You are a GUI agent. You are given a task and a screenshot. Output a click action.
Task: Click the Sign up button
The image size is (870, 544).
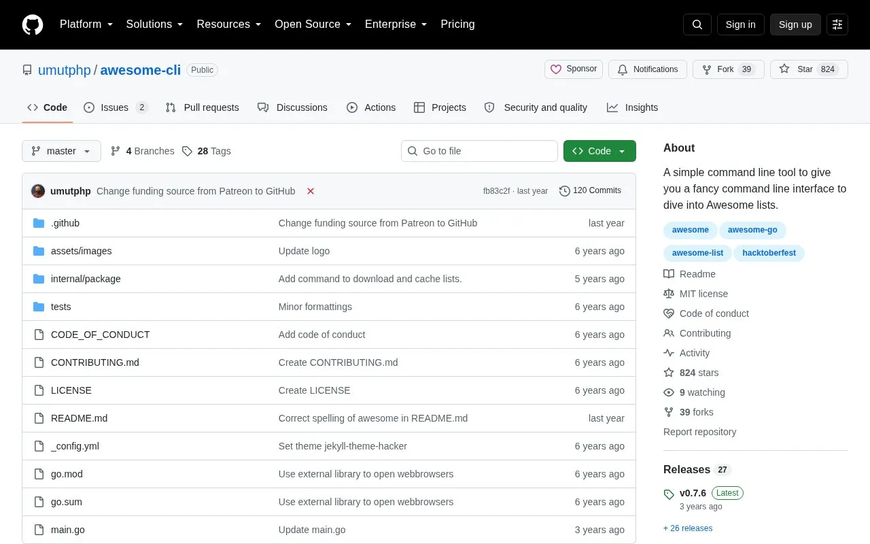tap(795, 24)
